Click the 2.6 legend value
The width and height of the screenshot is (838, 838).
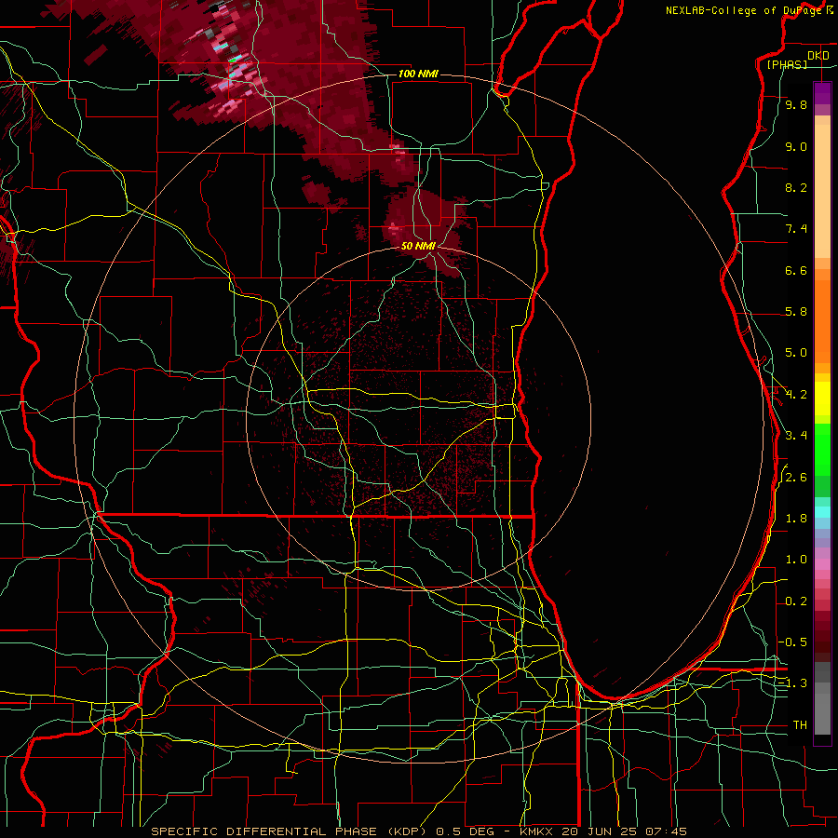click(796, 478)
